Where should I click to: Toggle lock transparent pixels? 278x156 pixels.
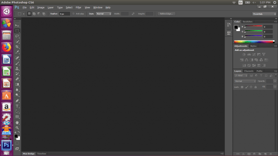pos(242,87)
